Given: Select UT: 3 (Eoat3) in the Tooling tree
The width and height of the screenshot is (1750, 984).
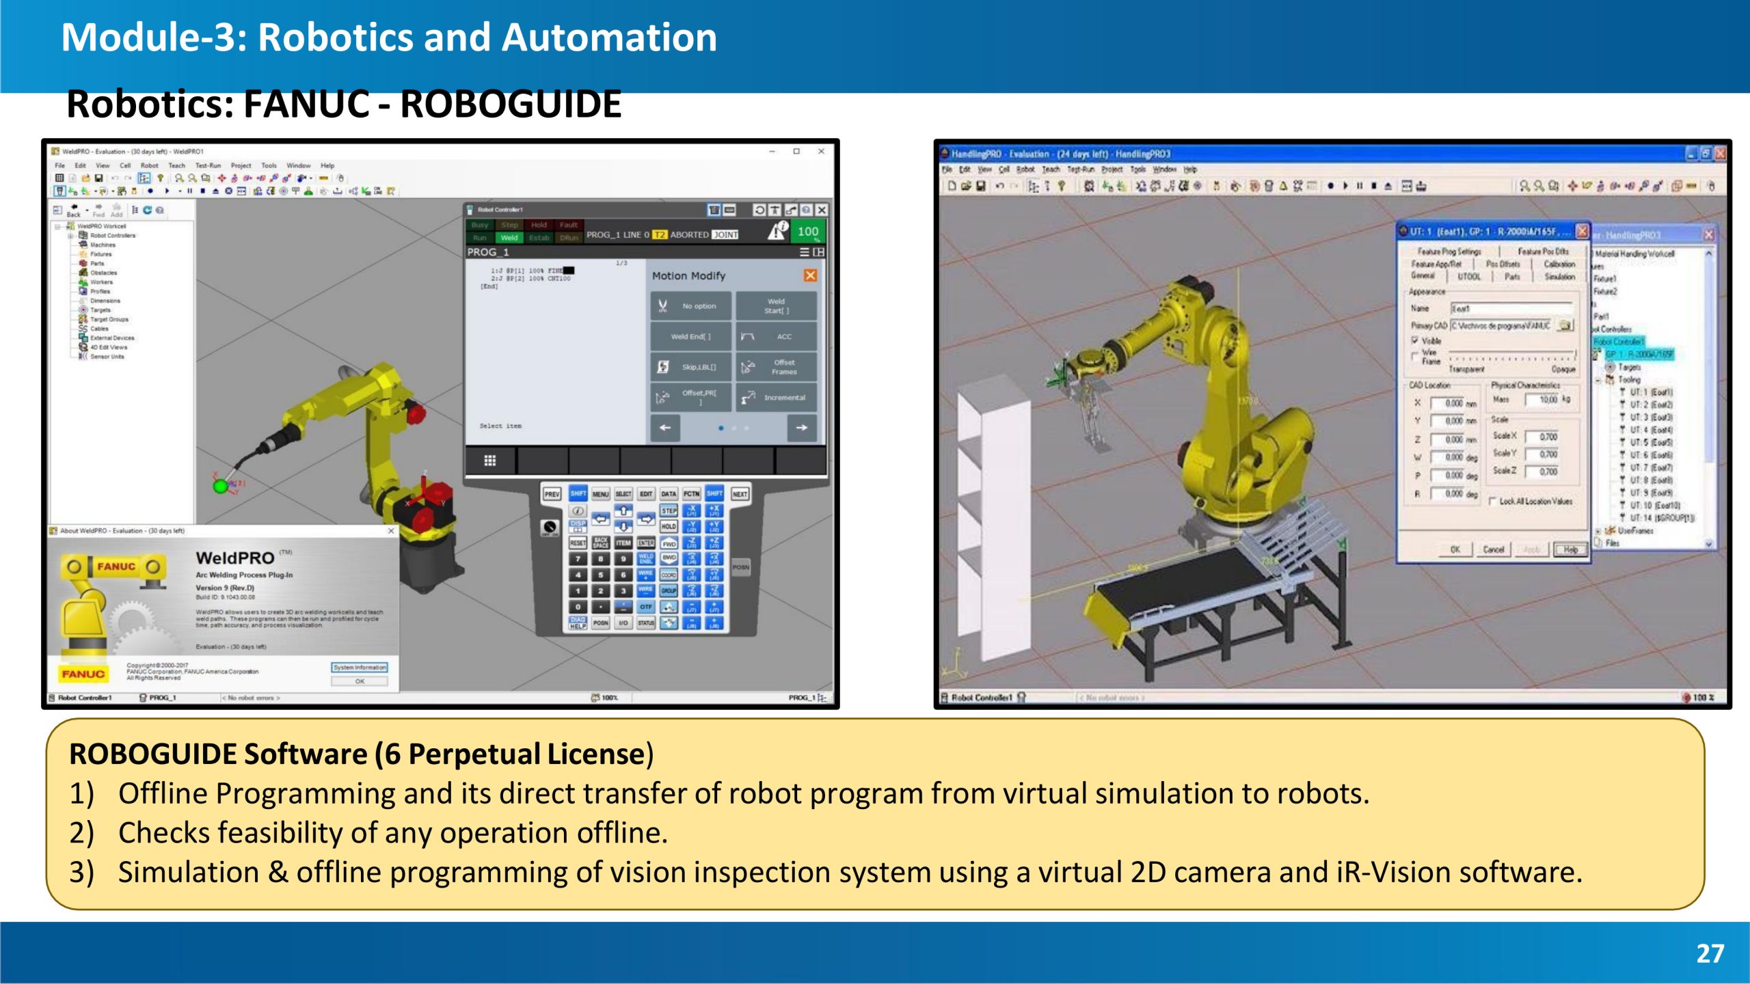Looking at the screenshot, I should (x=1651, y=417).
